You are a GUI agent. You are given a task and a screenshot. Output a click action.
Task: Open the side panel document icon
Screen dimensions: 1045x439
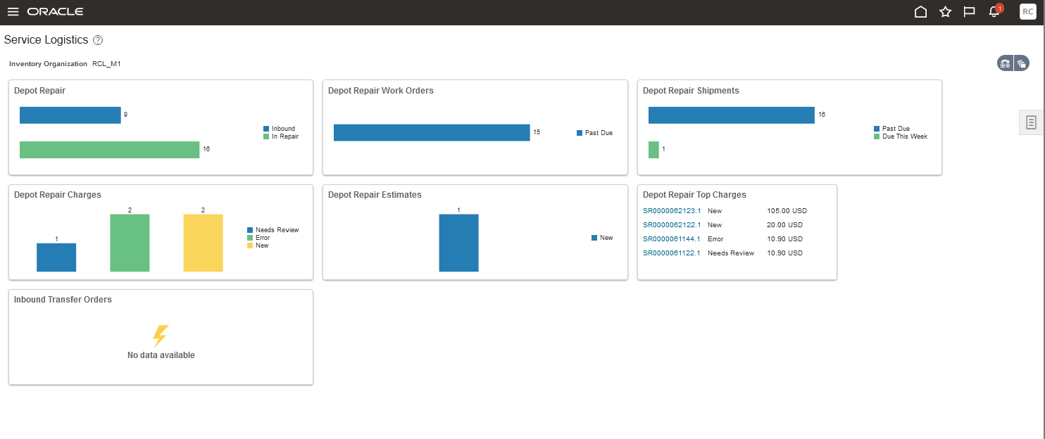(1030, 121)
